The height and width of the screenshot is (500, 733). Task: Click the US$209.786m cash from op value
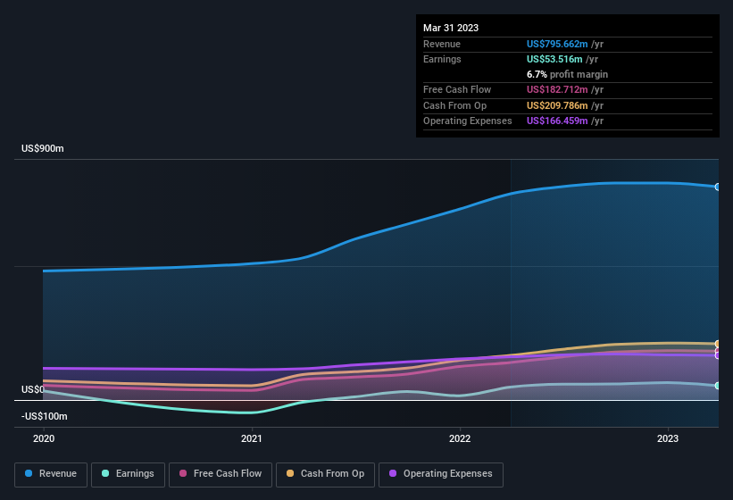click(557, 105)
